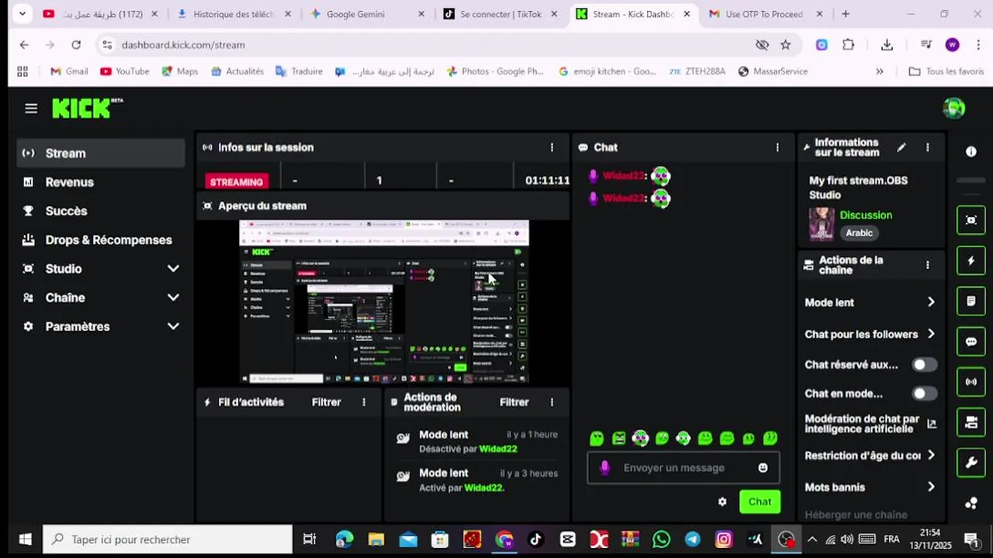The width and height of the screenshot is (993, 558).
Task: Open the emoji picker in message box
Action: click(x=763, y=468)
